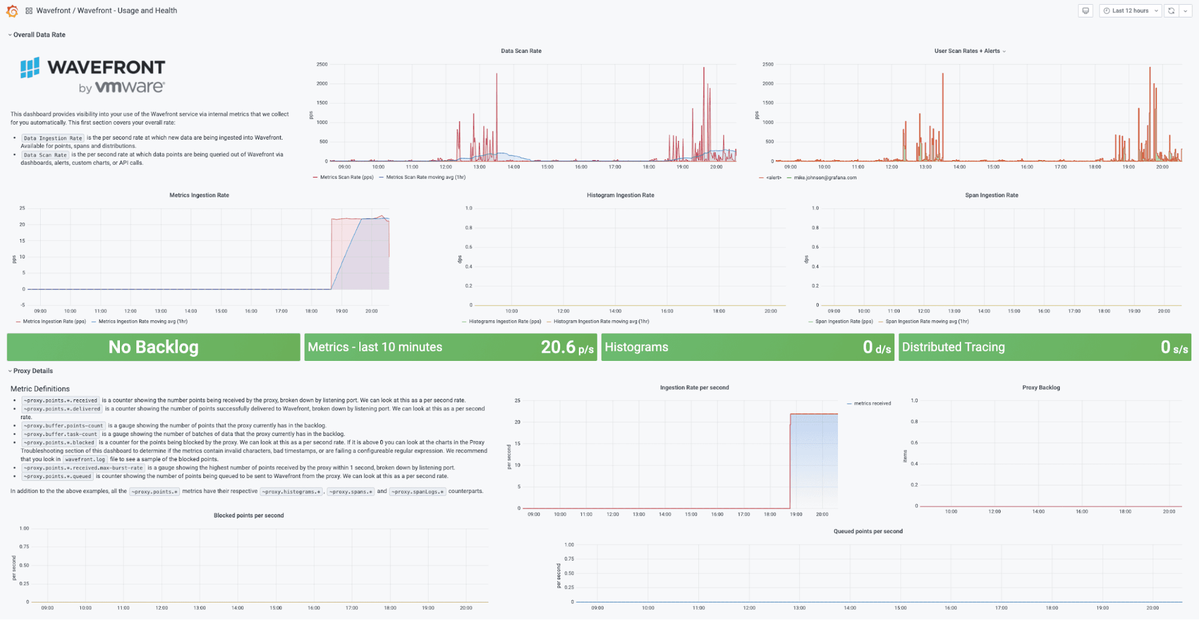Toggle 'Metrics Scan Rate moving avg (1hr)' series
This screenshot has width=1199, height=620.
(x=426, y=177)
